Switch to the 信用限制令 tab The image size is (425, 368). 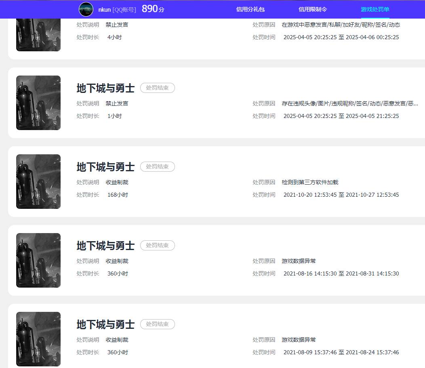312,9
